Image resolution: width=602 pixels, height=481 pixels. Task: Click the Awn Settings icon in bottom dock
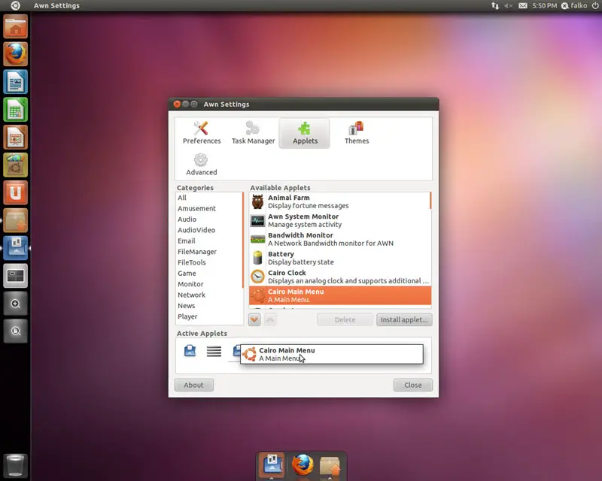click(272, 464)
